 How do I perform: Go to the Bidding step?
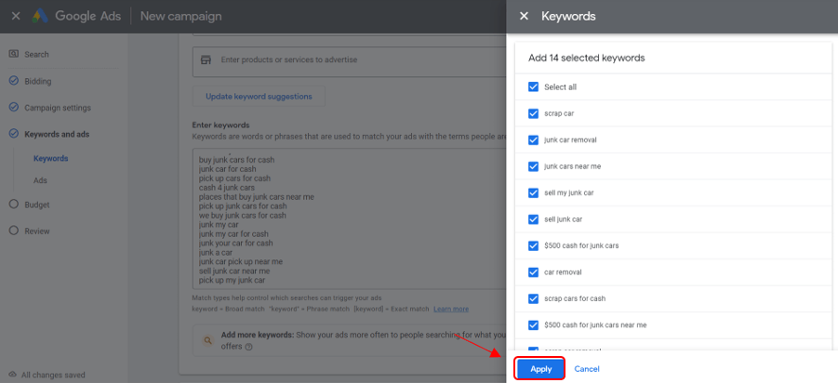tap(38, 81)
